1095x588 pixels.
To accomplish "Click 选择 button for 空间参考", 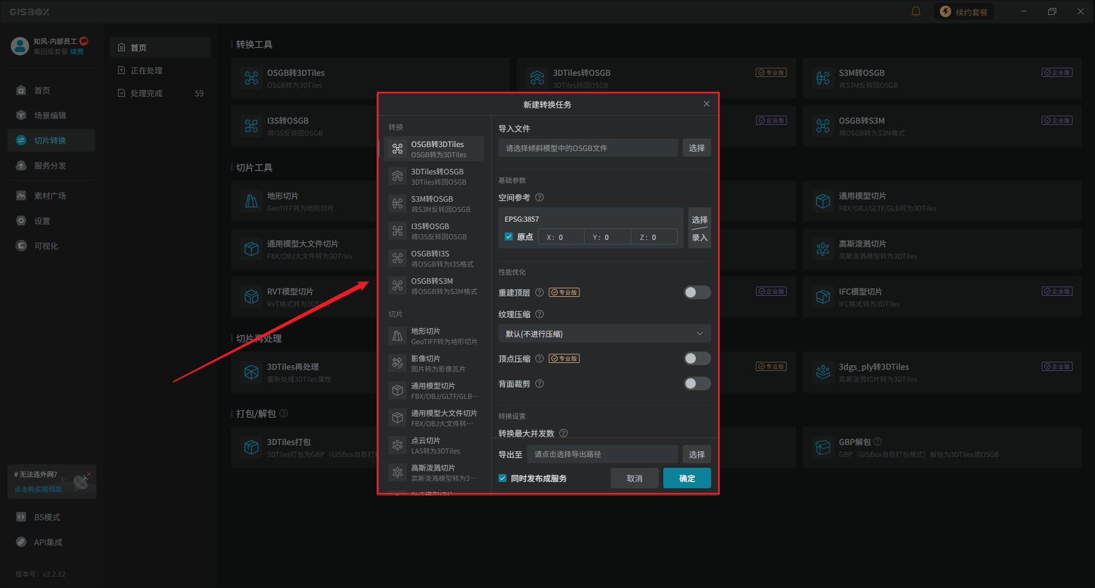I will (700, 219).
